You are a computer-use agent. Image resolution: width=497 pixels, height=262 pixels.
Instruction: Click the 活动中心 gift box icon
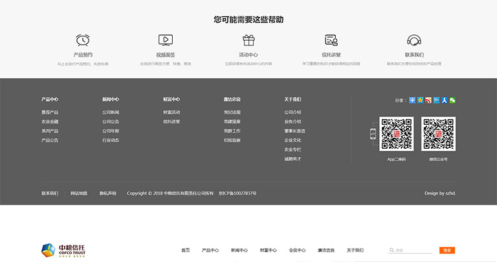(x=248, y=40)
